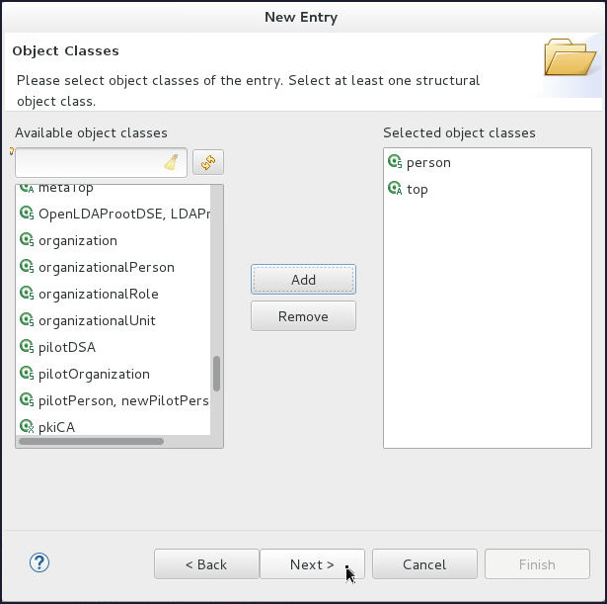The image size is (607, 604).
Task: Cancel the New Entry wizard
Action: [424, 564]
